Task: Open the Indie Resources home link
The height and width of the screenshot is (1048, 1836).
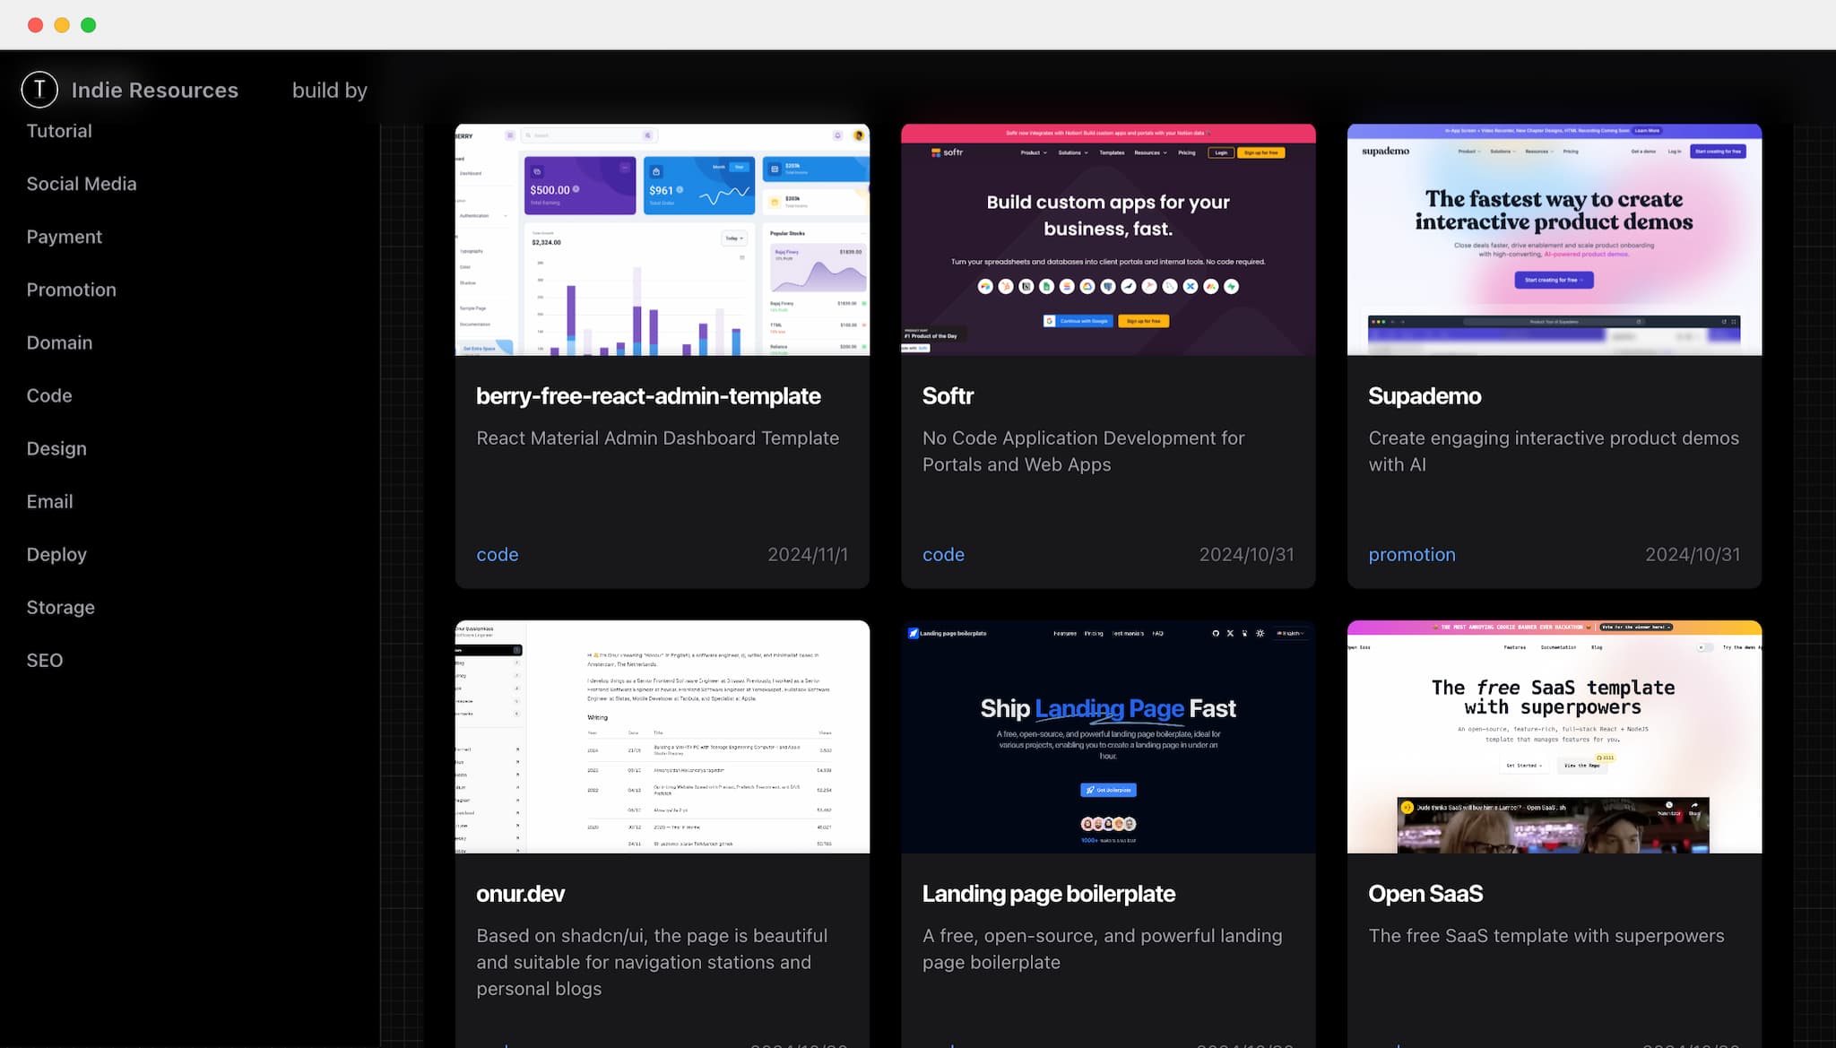Action: (x=154, y=90)
